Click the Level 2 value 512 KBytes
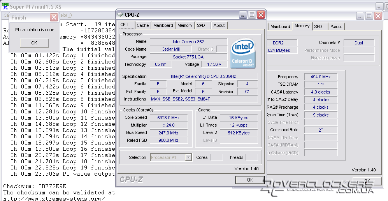This screenshot has height=201, width=388. [x=239, y=133]
